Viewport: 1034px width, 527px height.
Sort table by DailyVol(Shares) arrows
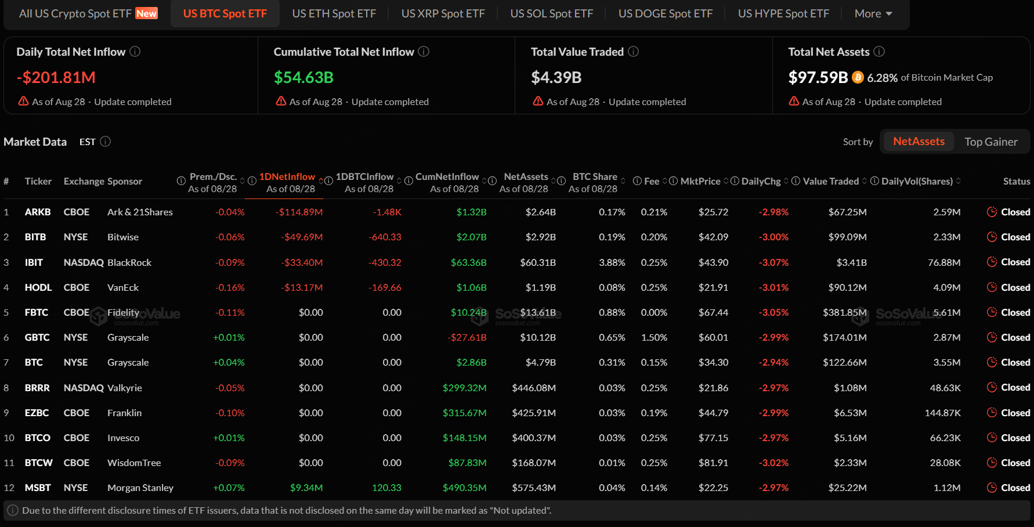click(x=959, y=181)
